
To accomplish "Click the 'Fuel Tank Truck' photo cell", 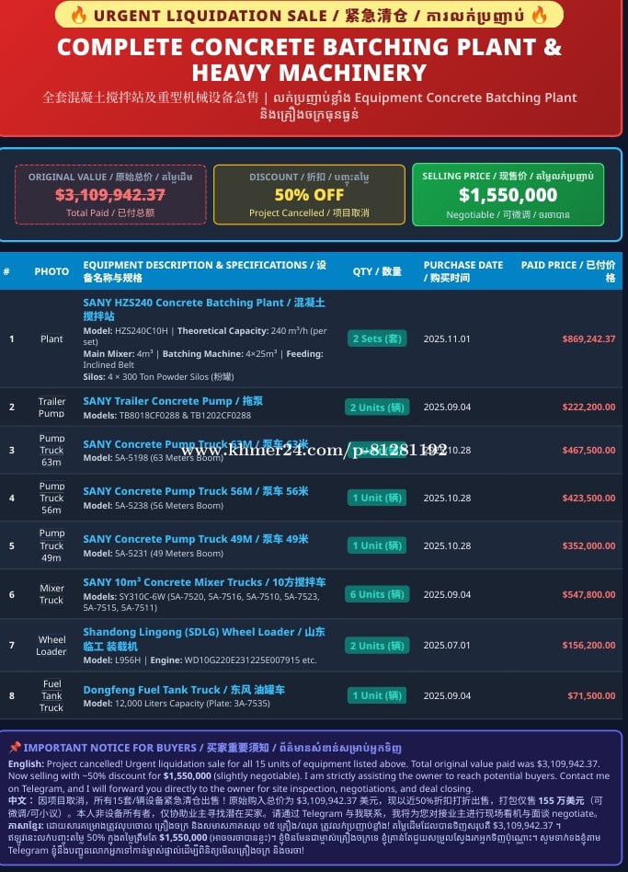I will (x=51, y=695).
